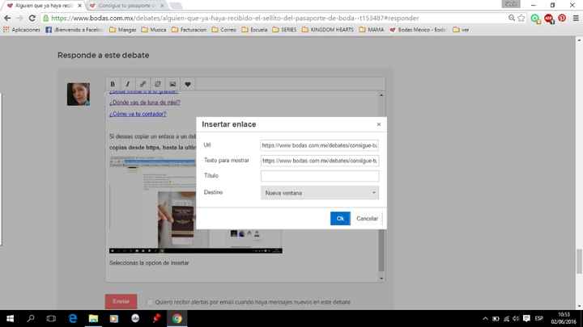
Task: Click the editor's vertical scrollbar thumb
Action: [381, 250]
